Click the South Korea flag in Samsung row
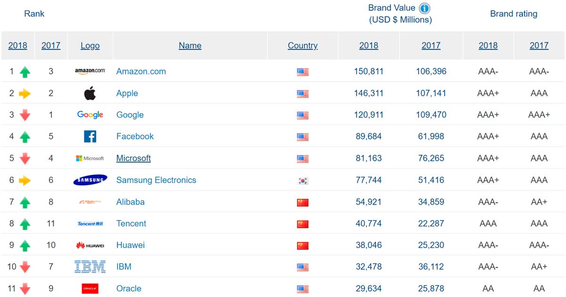Viewport: 566px width, 297px height. point(303,181)
